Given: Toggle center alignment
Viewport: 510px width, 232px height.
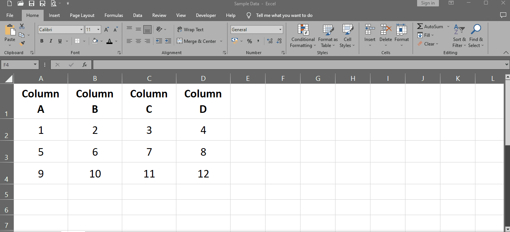Looking at the screenshot, I should (138, 41).
